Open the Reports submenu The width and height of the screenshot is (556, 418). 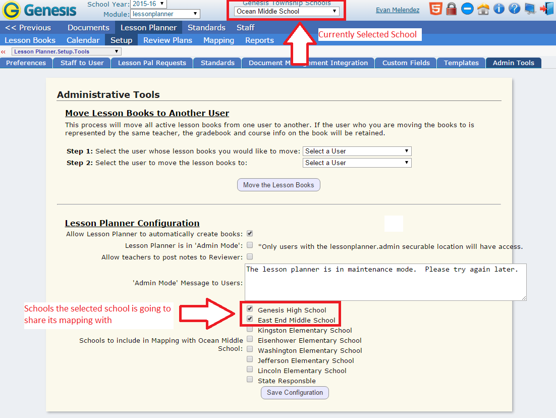(259, 40)
